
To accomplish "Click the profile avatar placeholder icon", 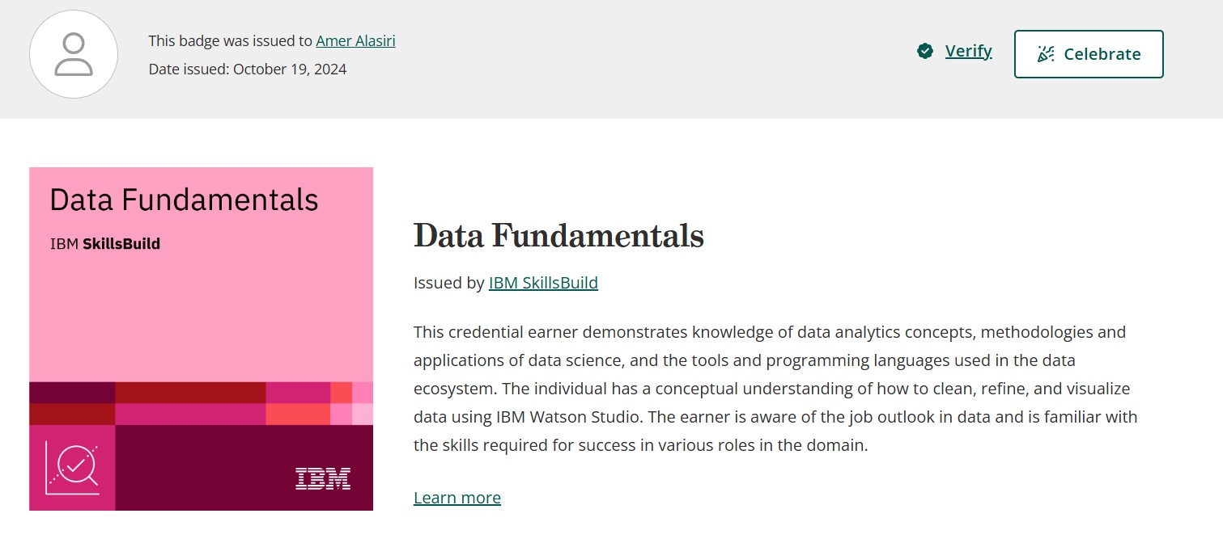I will coord(74,54).
